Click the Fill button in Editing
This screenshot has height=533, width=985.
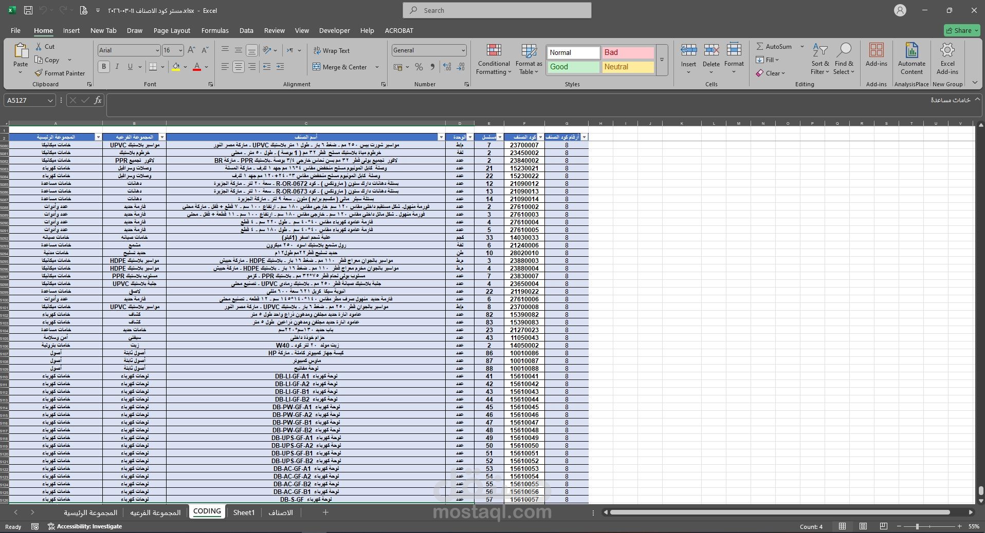coord(768,60)
